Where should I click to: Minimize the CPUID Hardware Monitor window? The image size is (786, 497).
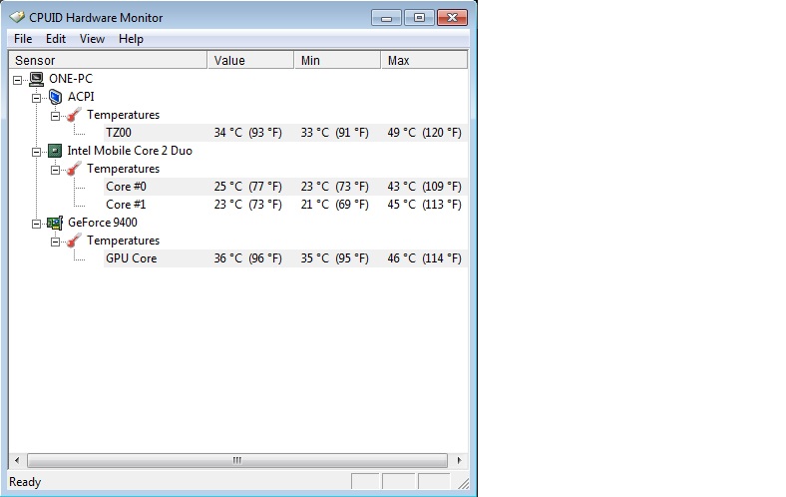[386, 18]
